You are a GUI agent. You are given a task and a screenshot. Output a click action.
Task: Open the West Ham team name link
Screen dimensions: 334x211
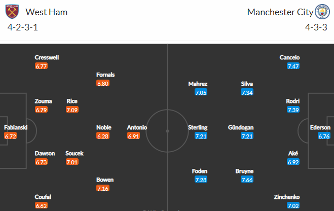pyautogui.click(x=47, y=12)
